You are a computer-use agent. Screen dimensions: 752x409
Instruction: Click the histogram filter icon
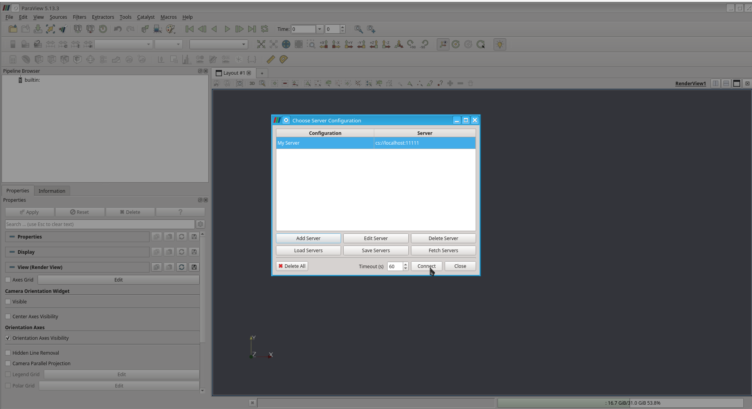[187, 59]
